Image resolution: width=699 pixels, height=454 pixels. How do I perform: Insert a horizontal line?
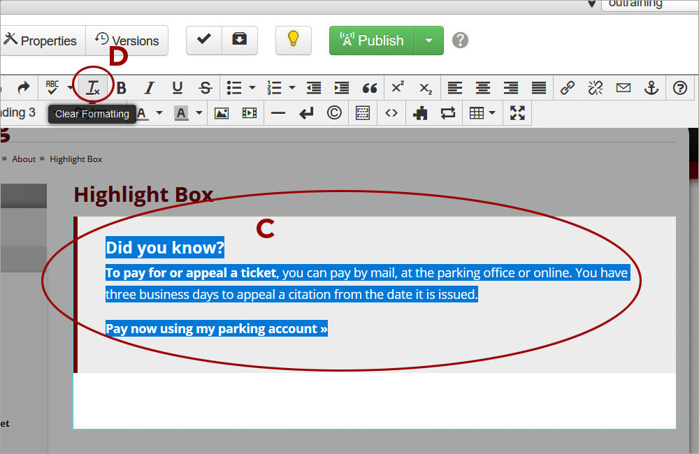[x=278, y=113]
